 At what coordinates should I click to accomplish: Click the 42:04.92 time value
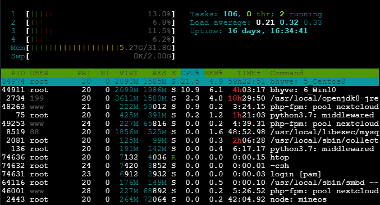coord(246,199)
